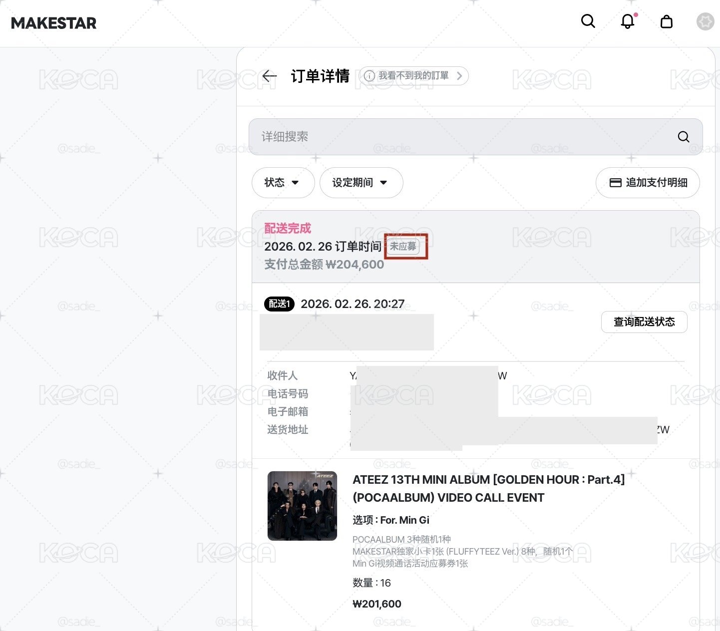Open 追加支付明细 payment details
This screenshot has width=720, height=631.
tap(648, 183)
